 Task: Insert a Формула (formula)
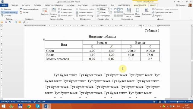(x=157, y=16)
